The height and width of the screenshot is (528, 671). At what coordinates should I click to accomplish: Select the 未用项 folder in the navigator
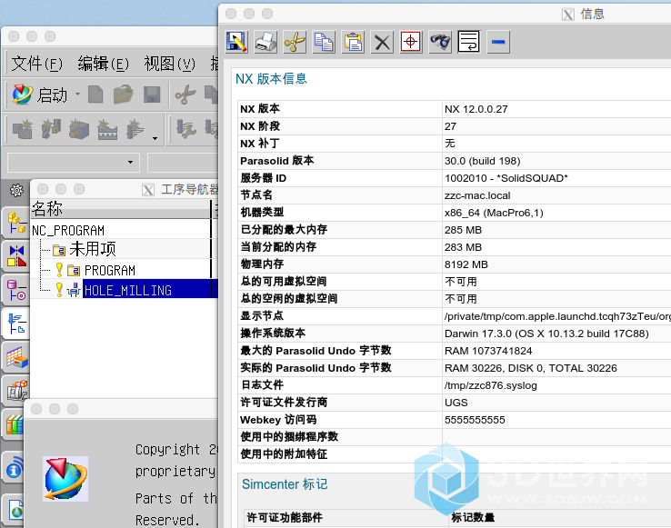93,249
